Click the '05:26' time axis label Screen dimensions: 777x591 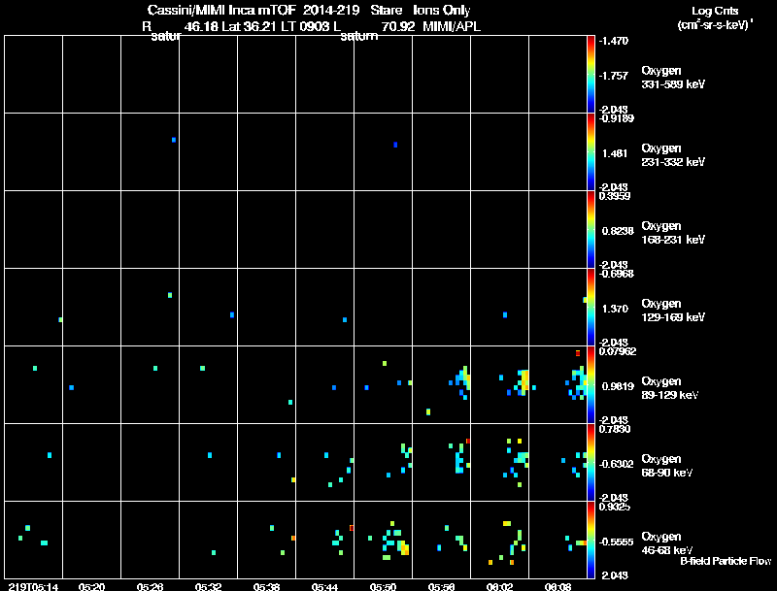[x=151, y=586]
